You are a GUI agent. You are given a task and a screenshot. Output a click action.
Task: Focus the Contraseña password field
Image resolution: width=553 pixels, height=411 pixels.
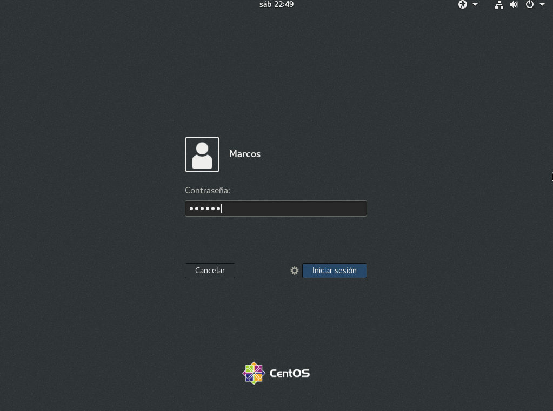click(276, 208)
